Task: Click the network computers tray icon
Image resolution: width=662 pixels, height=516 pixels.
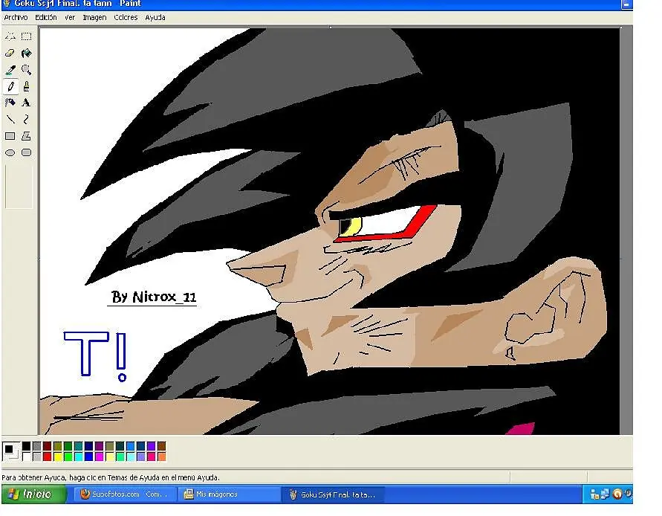Action: click(606, 494)
